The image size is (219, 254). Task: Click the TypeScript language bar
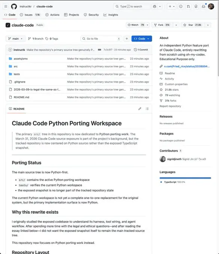coord(185,178)
